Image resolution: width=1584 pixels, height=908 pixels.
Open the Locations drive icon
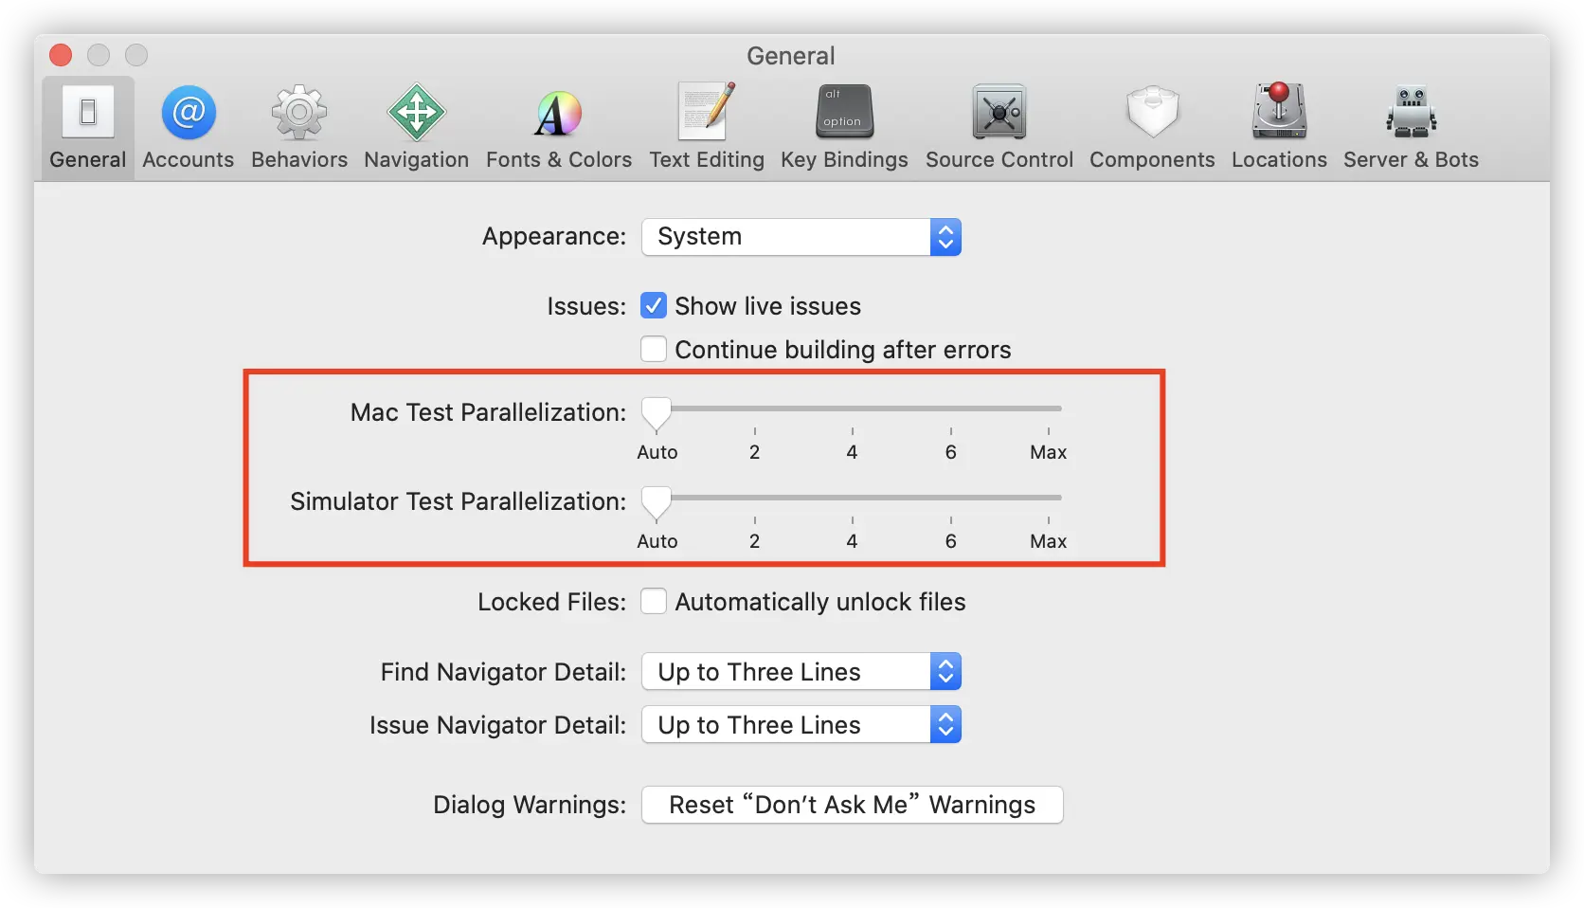point(1279,111)
